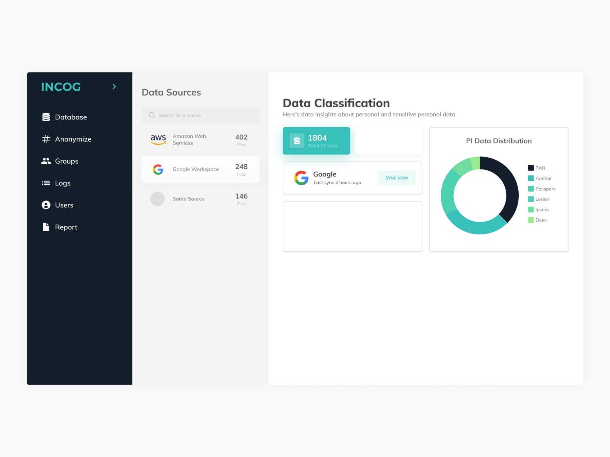This screenshot has width=610, height=457.
Task: Click the Total PI Data card showing 1804
Action: coord(316,140)
